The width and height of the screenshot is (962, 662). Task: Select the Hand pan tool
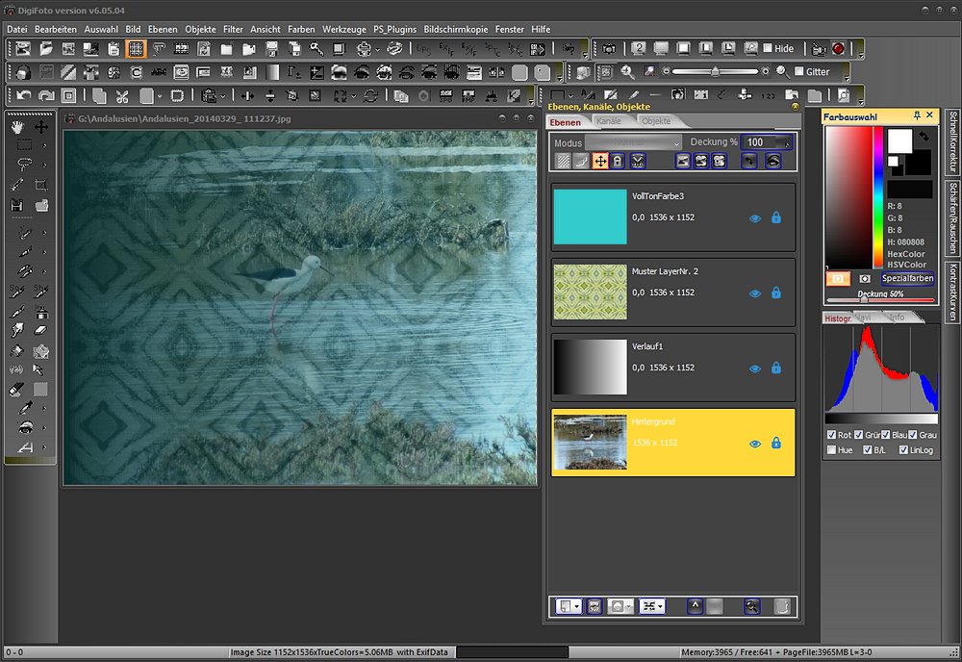(17, 126)
